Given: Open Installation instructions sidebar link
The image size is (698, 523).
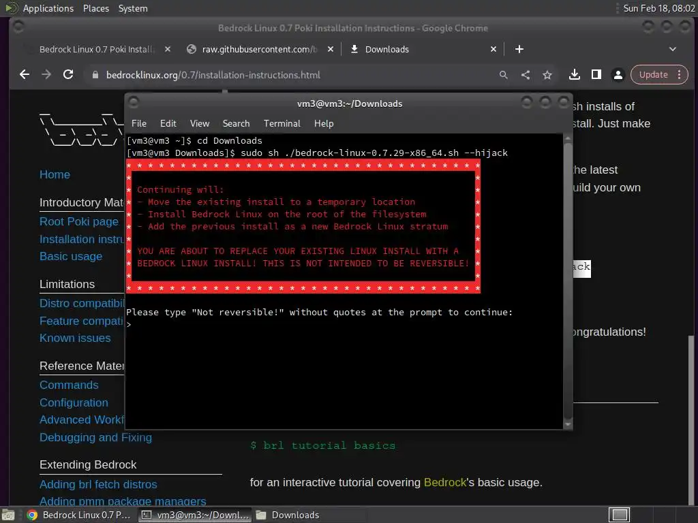Looking at the screenshot, I should (x=82, y=239).
